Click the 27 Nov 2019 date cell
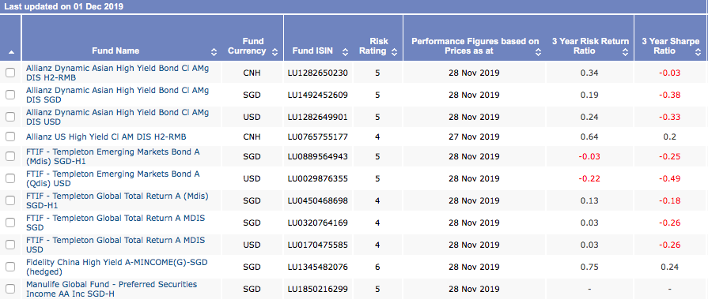 [x=474, y=137]
